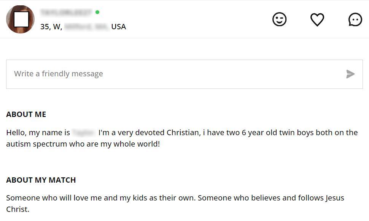This screenshot has width=369, height=221.
Task: Click the blurred name in About Me
Action: [x=84, y=133]
